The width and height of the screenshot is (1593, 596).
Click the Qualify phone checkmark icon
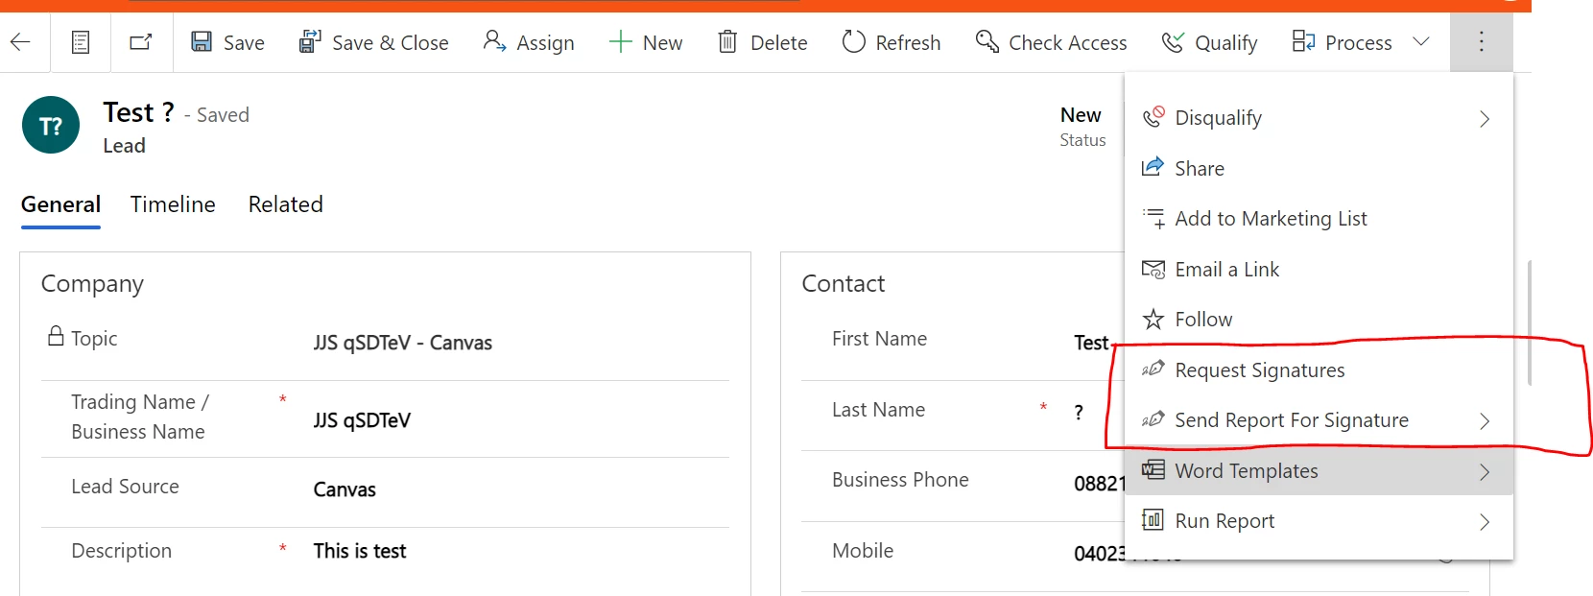[x=1173, y=42]
